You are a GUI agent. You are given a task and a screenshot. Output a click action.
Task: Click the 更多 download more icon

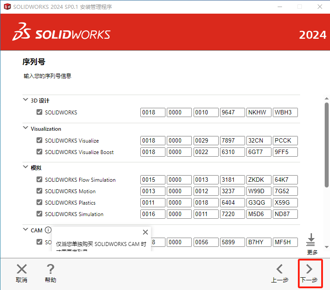pyautogui.click(x=311, y=240)
